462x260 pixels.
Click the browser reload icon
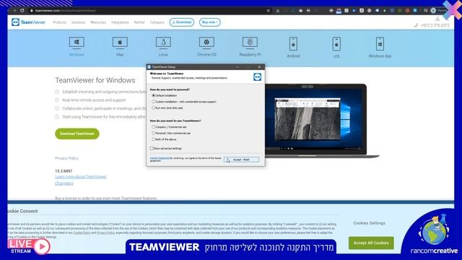point(22,10)
